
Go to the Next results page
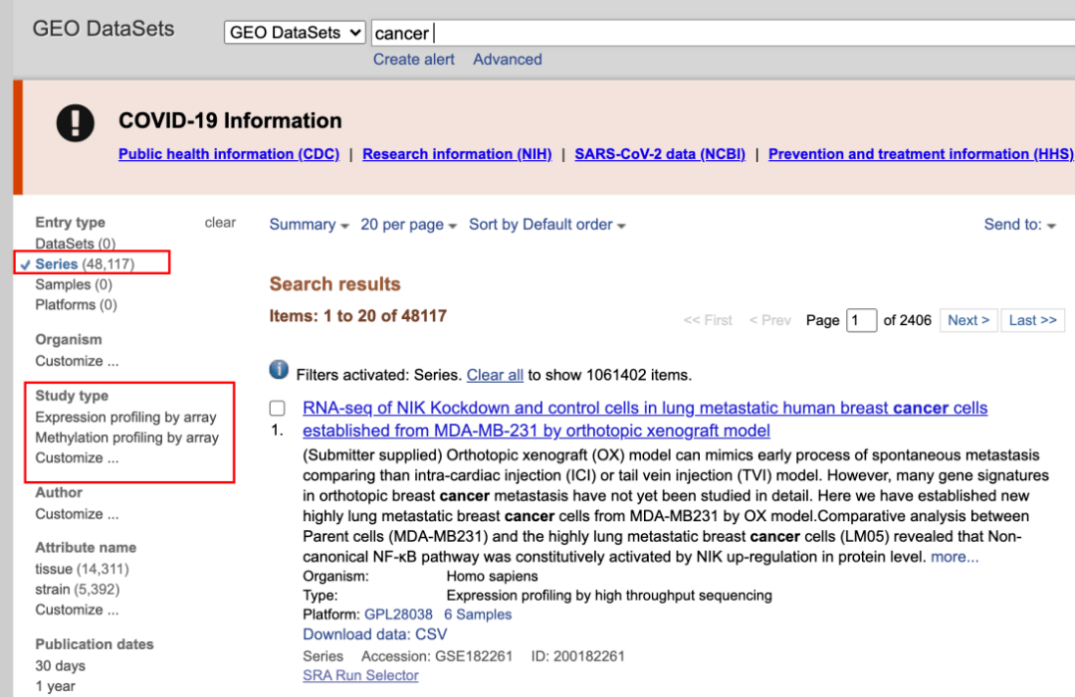pos(968,320)
